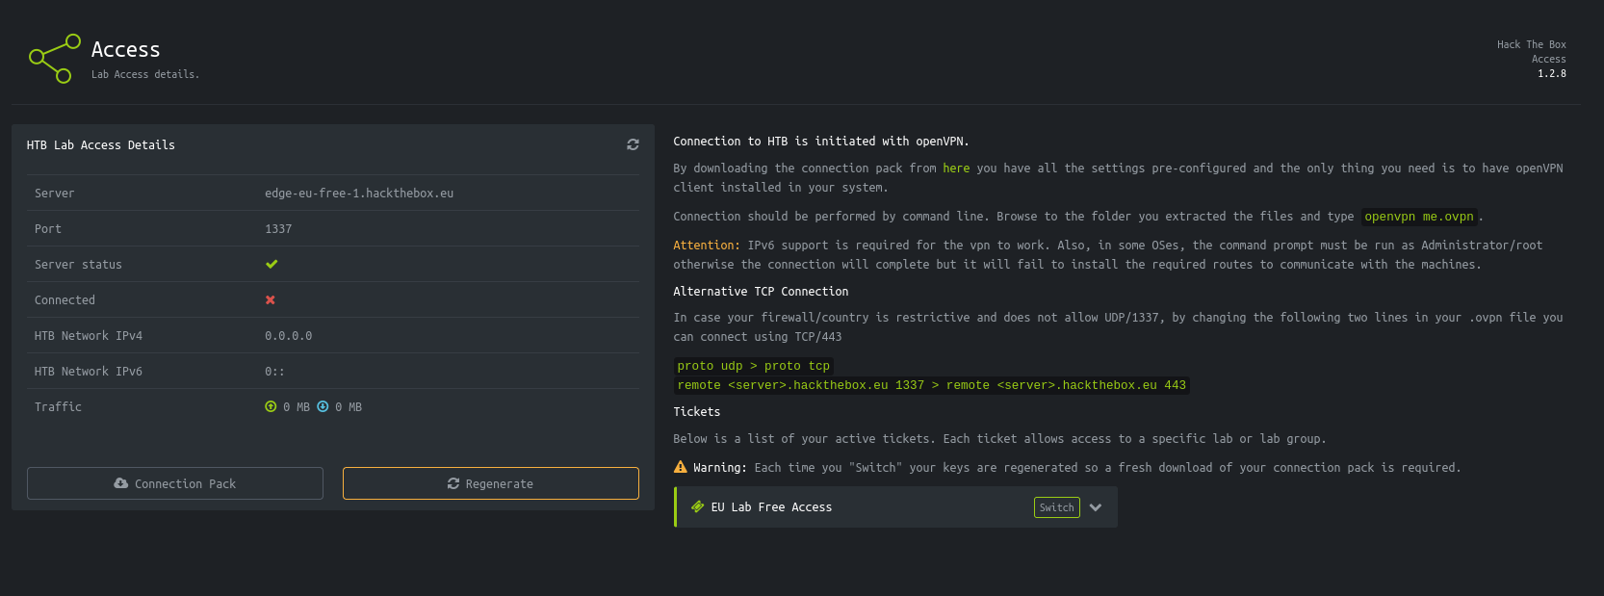Click the HTB Network IPv4 address 0.0.0.0
The image size is (1604, 596).
(288, 336)
